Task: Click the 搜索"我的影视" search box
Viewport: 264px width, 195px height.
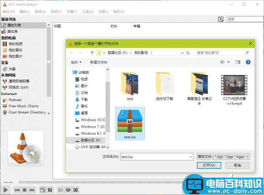Action: pos(223,53)
